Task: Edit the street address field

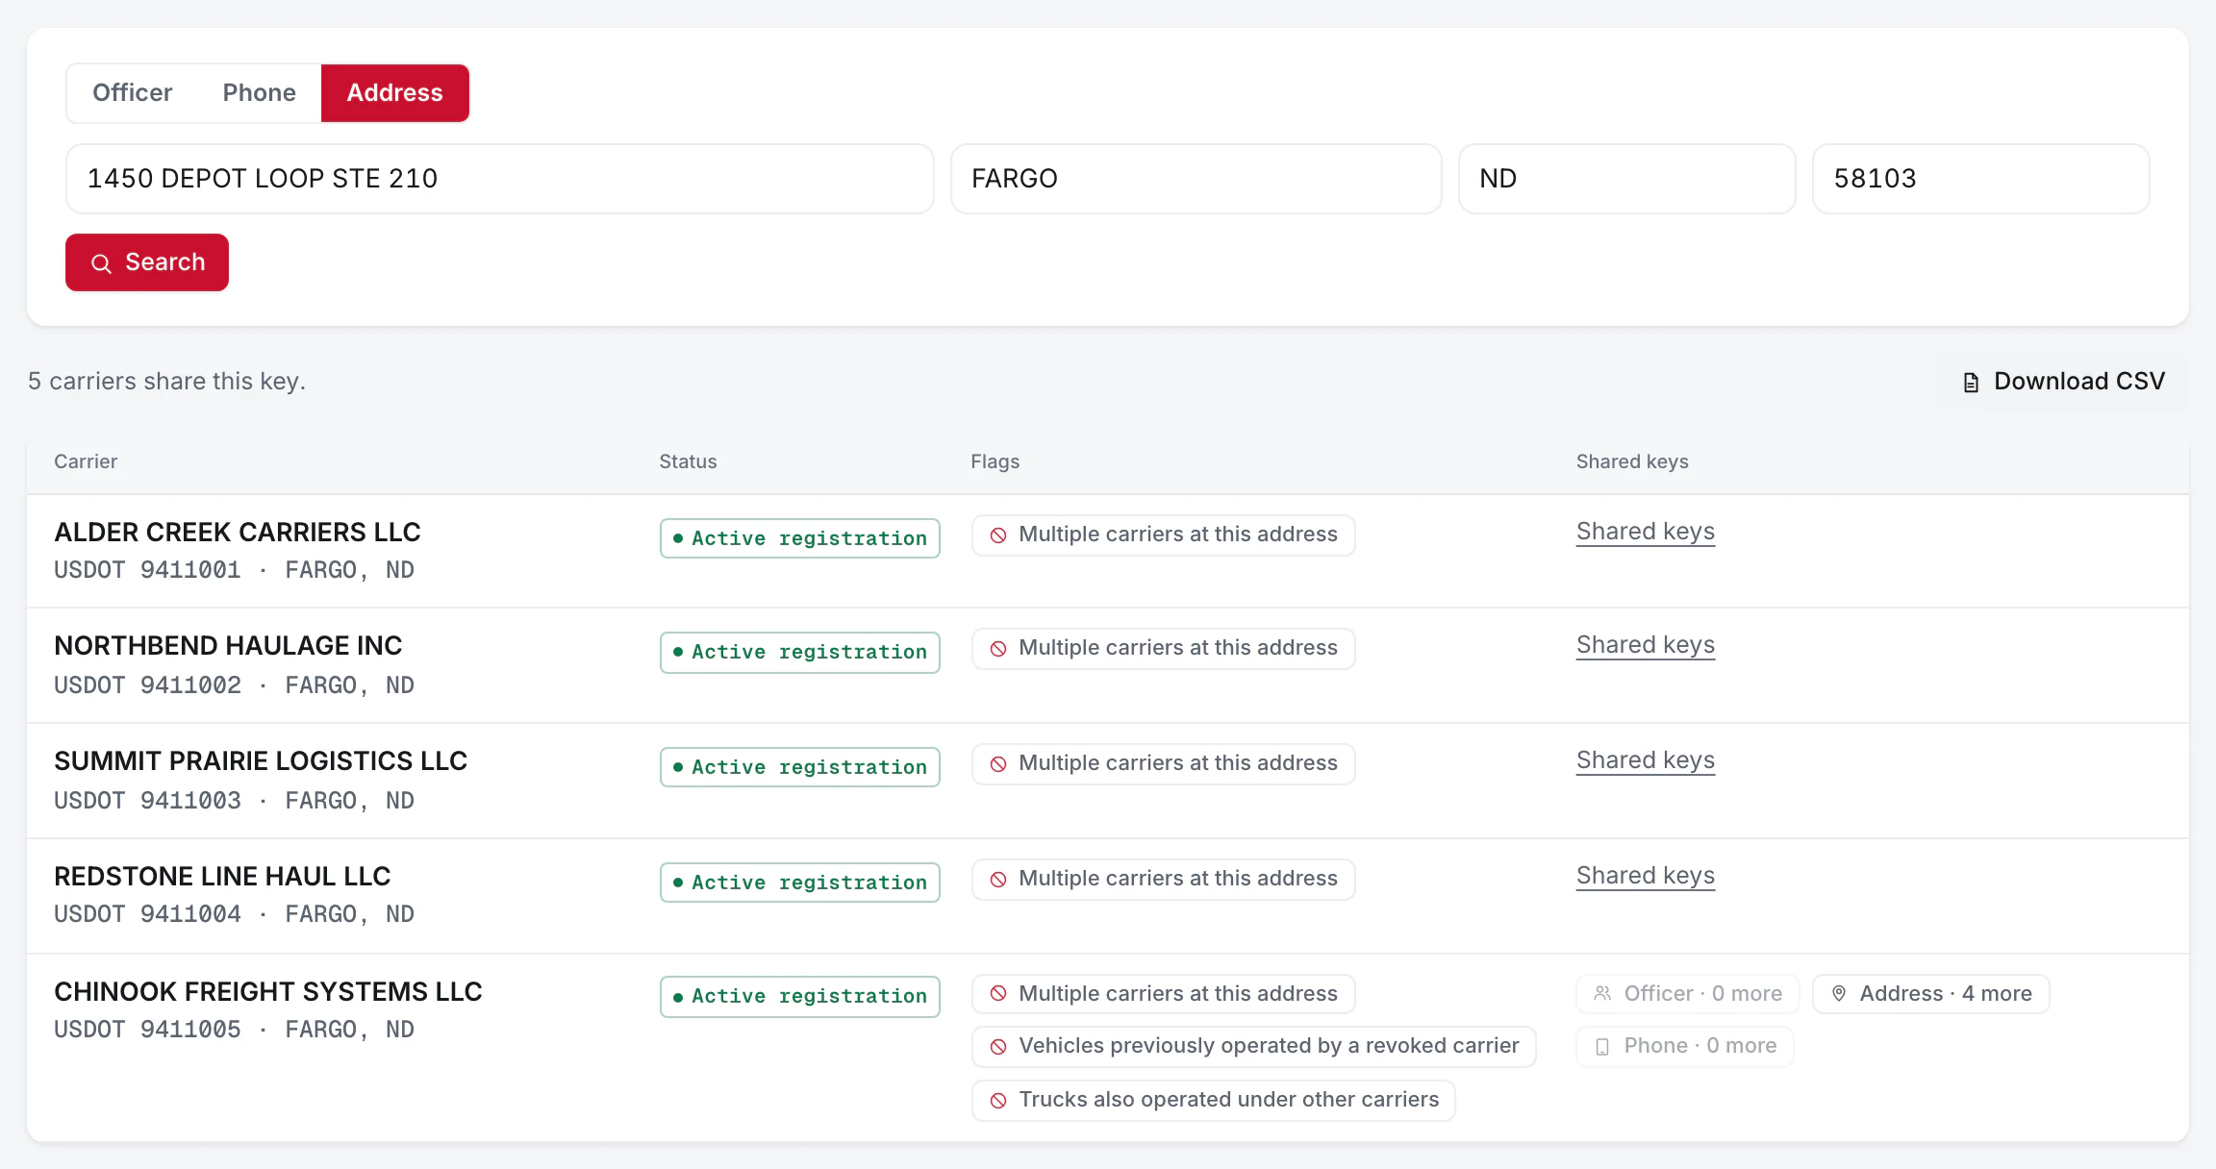Action: (499, 179)
